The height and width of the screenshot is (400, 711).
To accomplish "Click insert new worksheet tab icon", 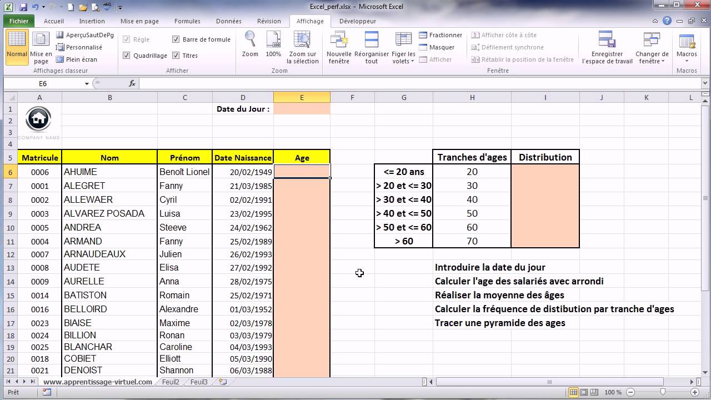I will pyautogui.click(x=223, y=382).
